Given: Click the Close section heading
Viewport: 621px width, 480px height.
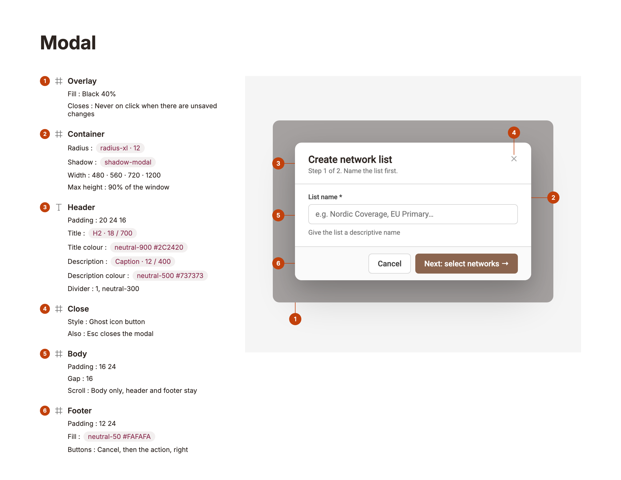Looking at the screenshot, I should [x=78, y=309].
